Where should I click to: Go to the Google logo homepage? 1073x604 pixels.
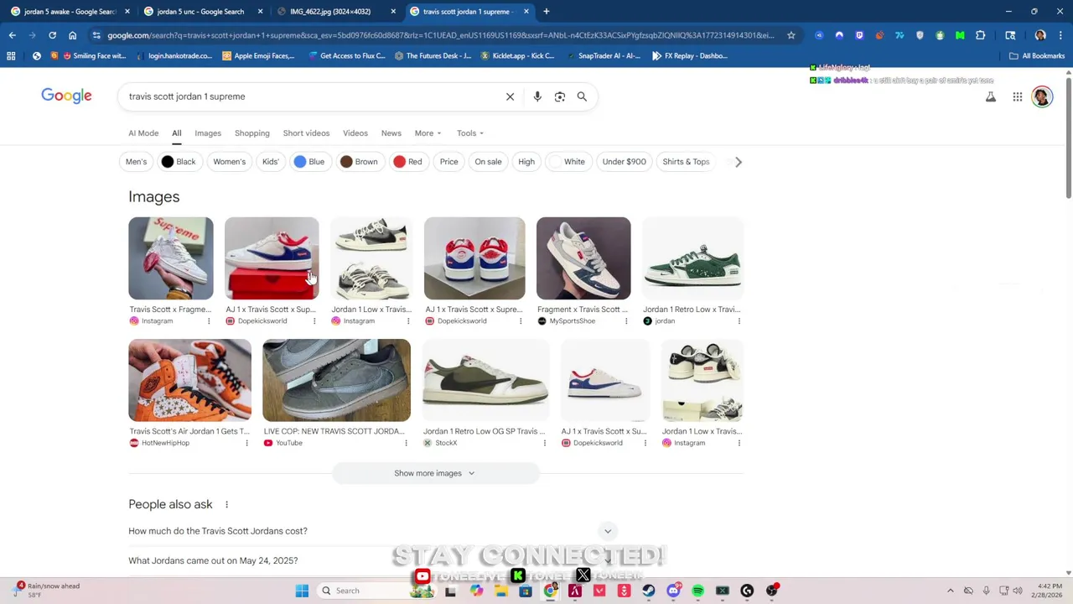[x=66, y=96]
